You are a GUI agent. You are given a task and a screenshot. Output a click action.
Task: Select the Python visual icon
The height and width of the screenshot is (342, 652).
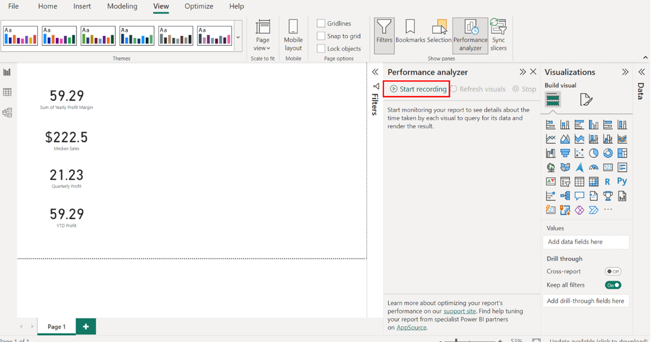pos(622,181)
